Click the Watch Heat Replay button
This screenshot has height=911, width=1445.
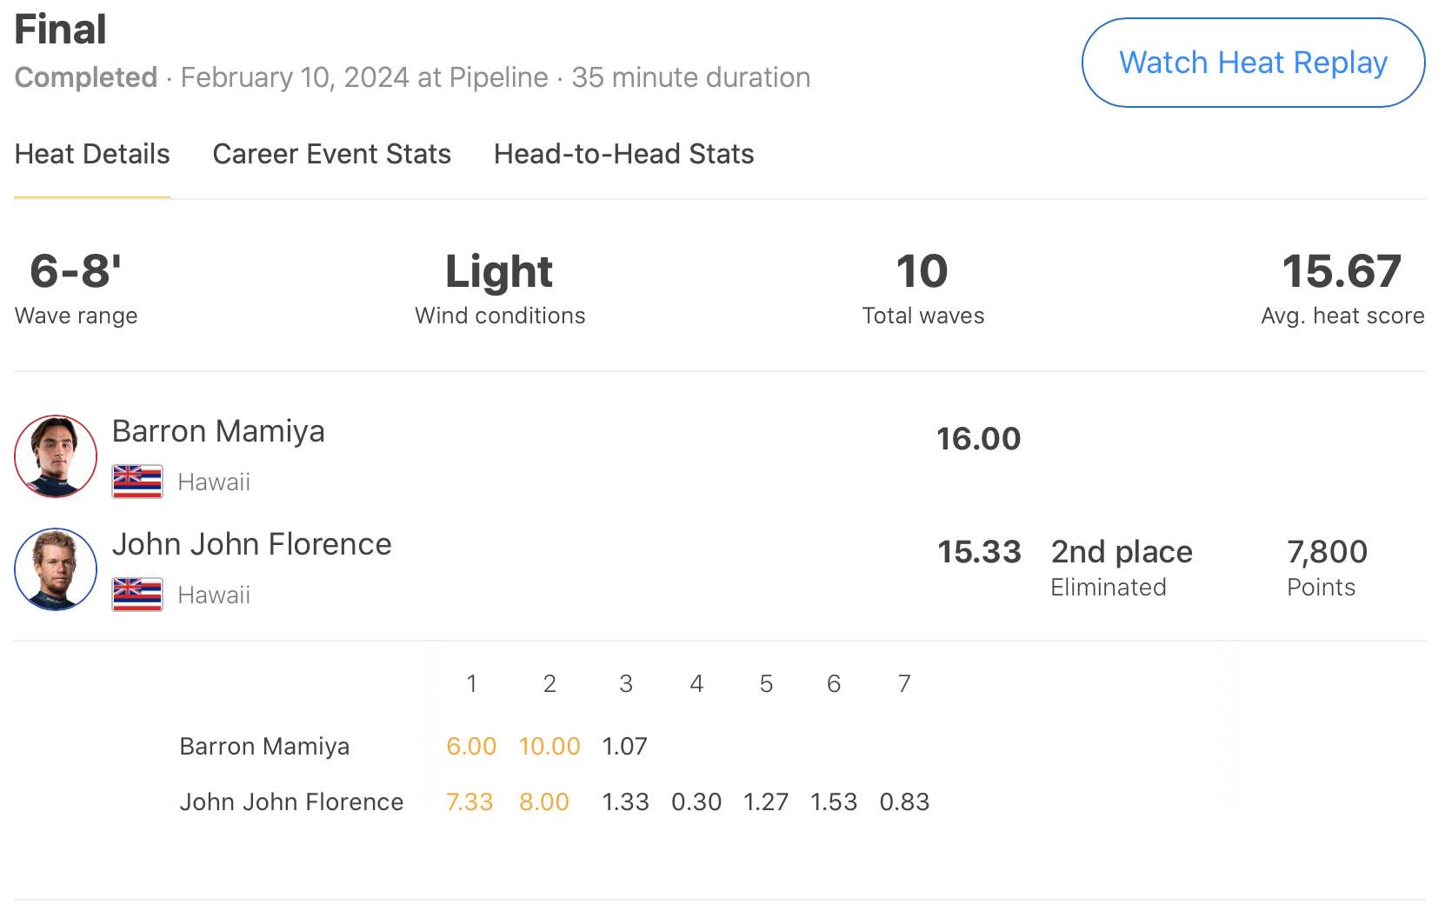[x=1253, y=63]
